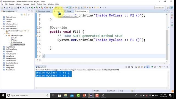This screenshot has width=176, height=99.
Task: Open Microsoft Store from taskbar
Action: click(x=59, y=95)
